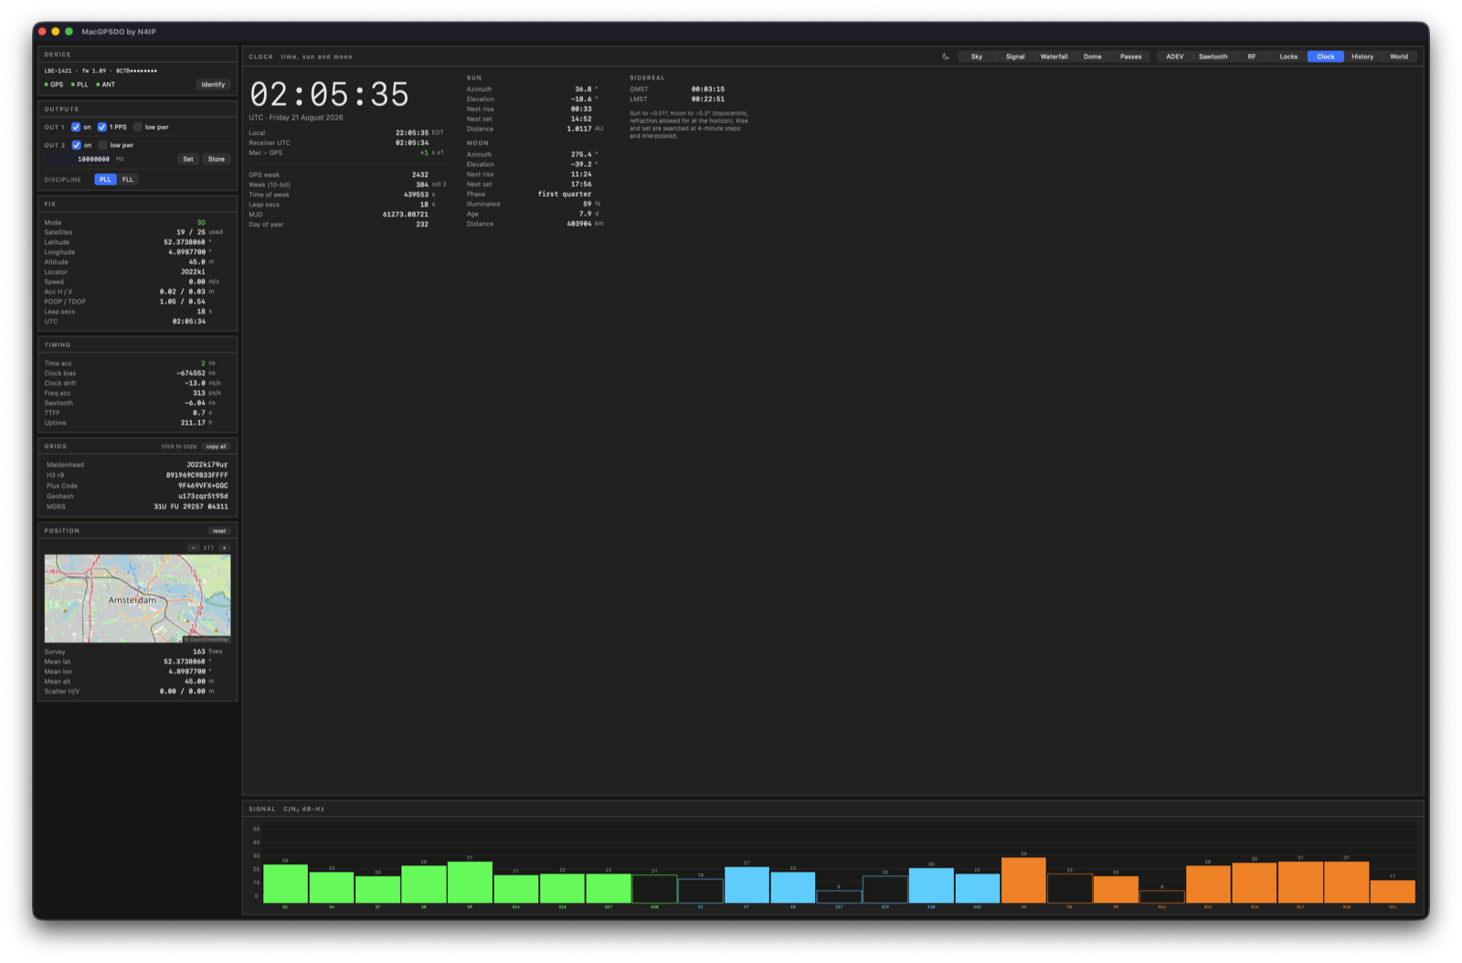This screenshot has height=963, width=1462.
Task: Click the Set frequency button
Action: point(188,159)
